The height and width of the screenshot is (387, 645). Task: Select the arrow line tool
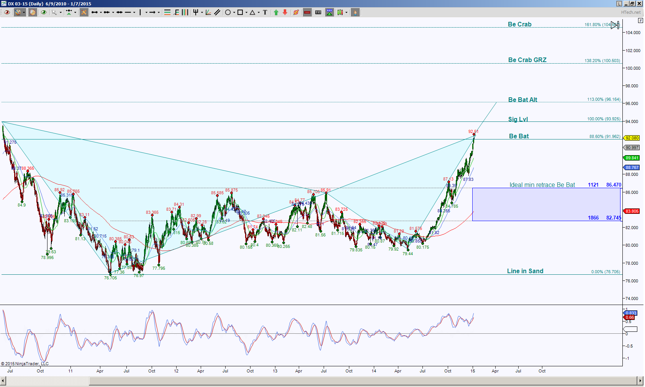[152, 12]
